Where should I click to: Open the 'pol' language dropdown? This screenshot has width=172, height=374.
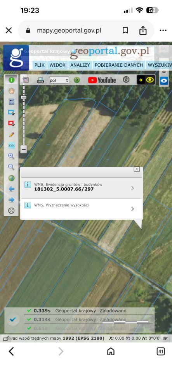coord(59,80)
